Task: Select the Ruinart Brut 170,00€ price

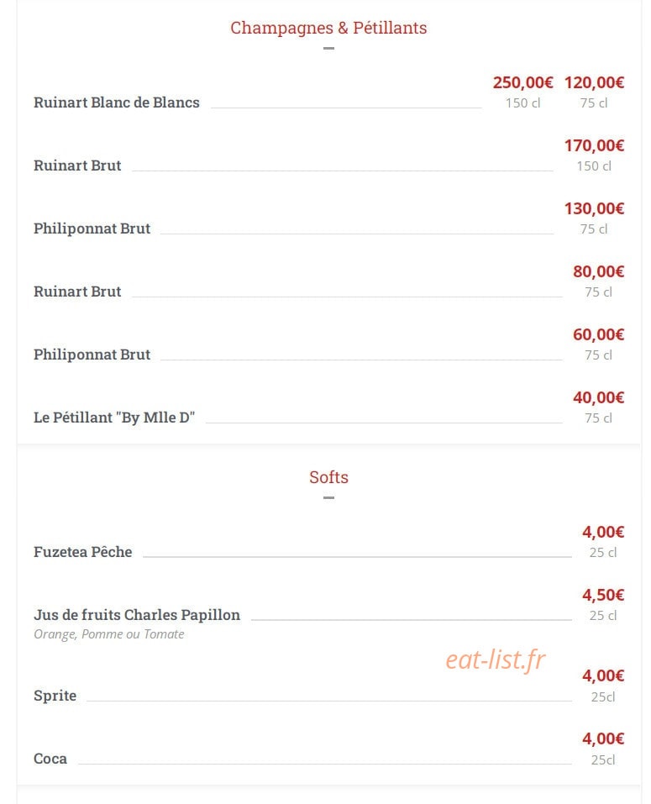Action: [594, 145]
